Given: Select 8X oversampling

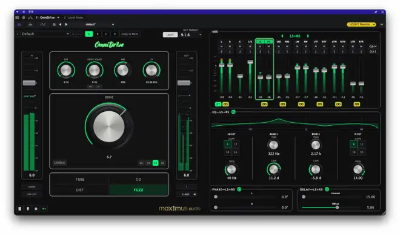Looking at the screenshot, I should 162,163.
